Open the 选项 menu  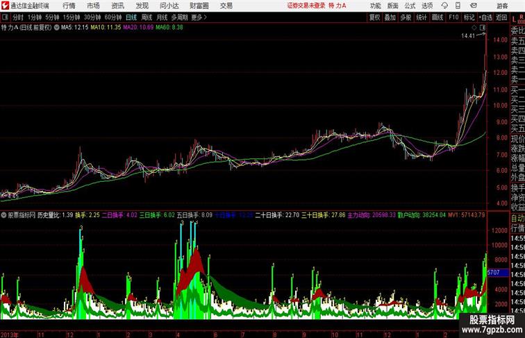[x=427, y=6]
